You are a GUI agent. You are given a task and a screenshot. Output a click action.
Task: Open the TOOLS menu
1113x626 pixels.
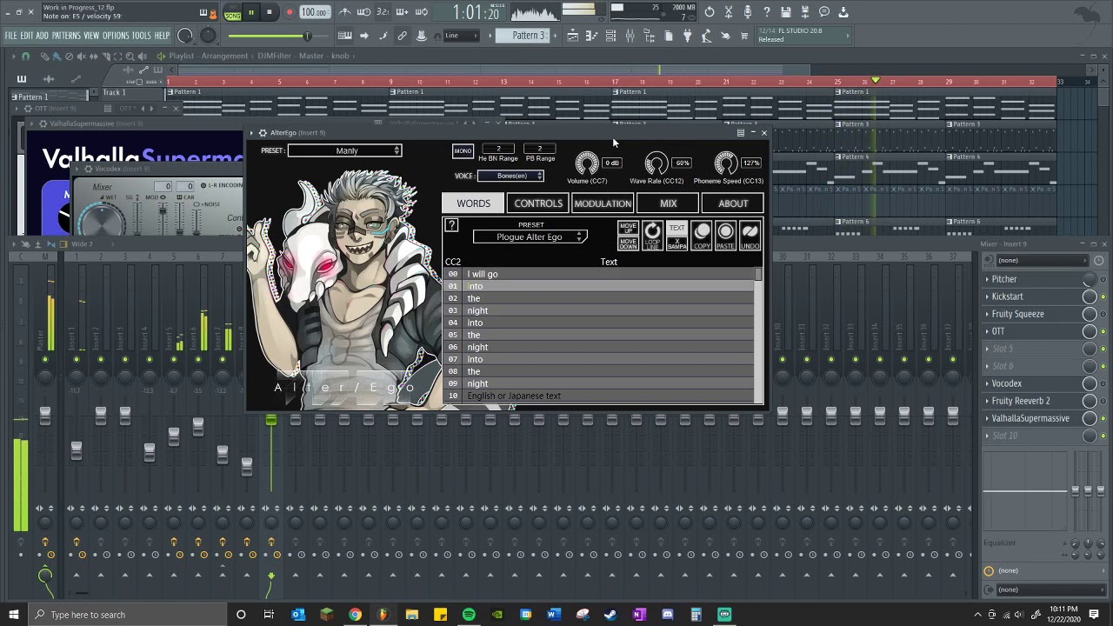coord(142,36)
